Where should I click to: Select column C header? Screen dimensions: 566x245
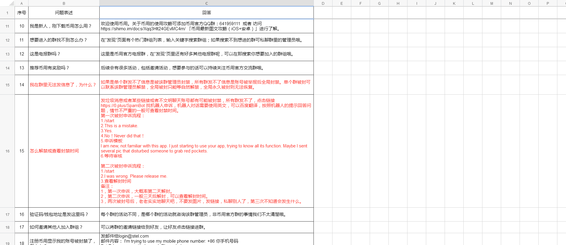click(206, 3)
